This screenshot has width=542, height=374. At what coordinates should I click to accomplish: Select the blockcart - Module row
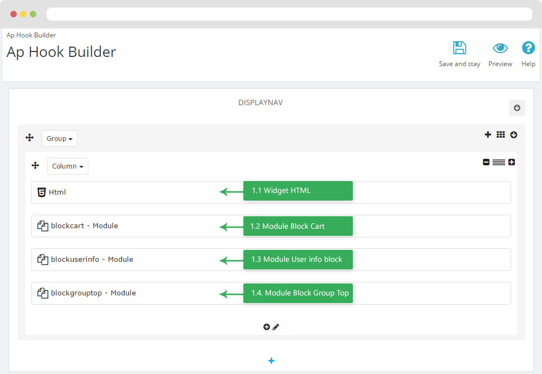pos(271,226)
